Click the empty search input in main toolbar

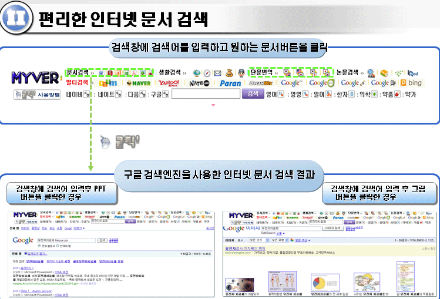[x=206, y=93]
